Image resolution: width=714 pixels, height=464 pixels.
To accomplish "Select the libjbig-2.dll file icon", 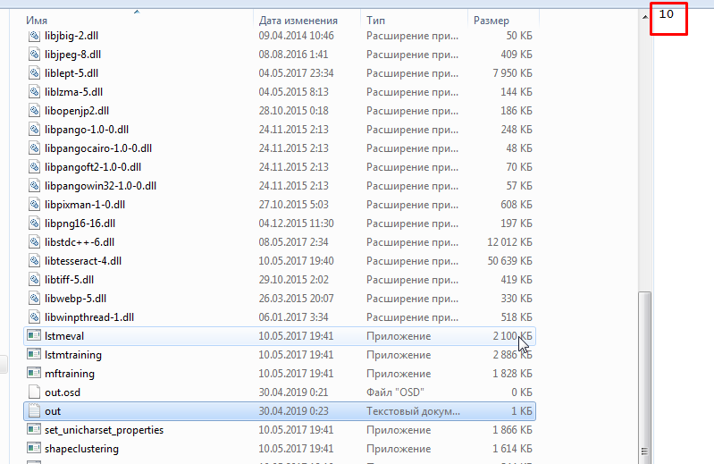I will click(34, 36).
